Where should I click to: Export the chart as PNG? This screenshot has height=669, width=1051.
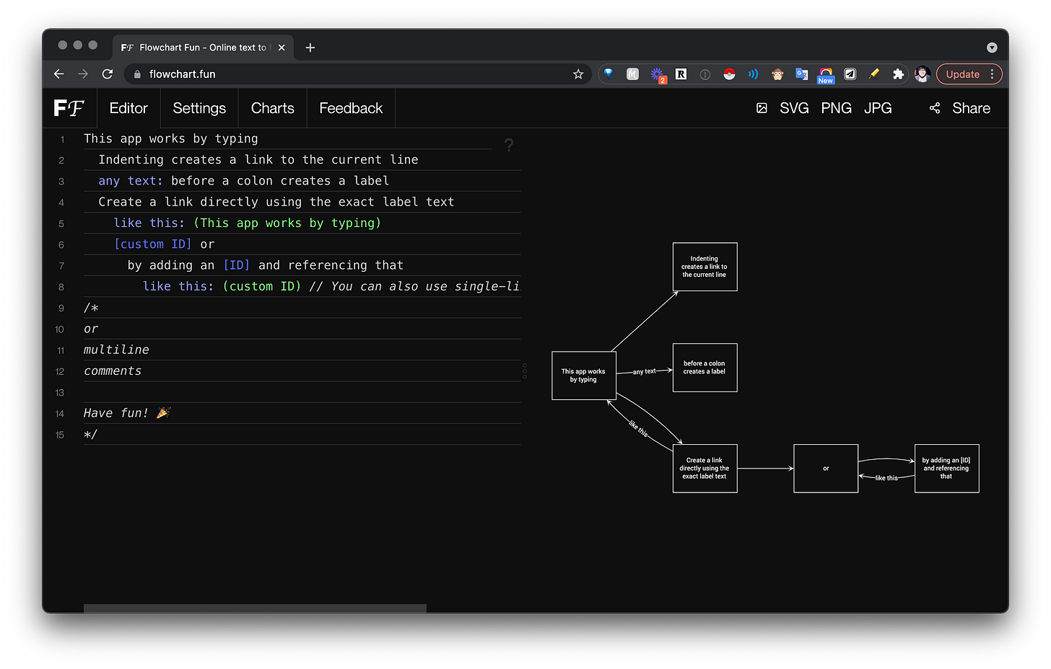(836, 108)
